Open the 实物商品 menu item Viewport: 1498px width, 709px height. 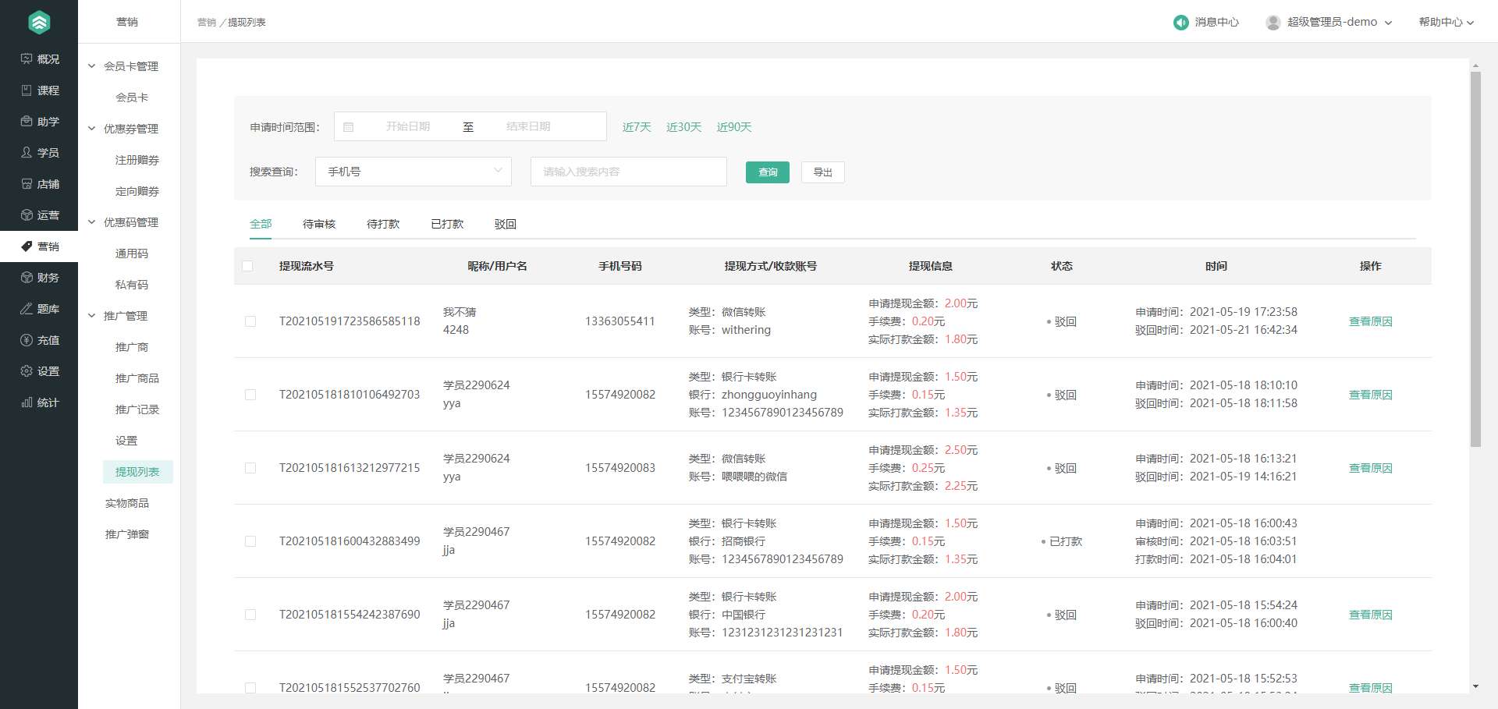point(127,503)
